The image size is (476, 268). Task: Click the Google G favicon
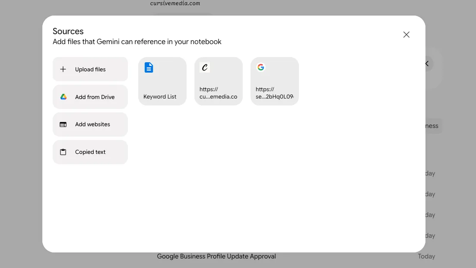pyautogui.click(x=261, y=67)
